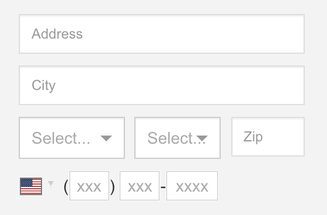Screen dimensions: 327x215
Task: Click the area code box inside parentheses
Action: pyautogui.click(x=89, y=186)
